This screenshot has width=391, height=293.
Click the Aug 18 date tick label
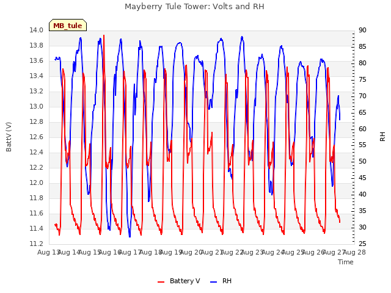[x=151, y=252]
